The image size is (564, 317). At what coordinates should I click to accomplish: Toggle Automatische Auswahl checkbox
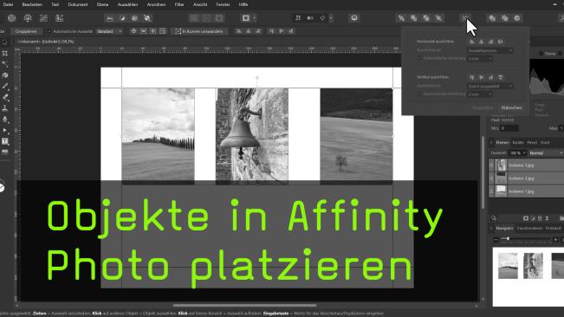click(50, 32)
